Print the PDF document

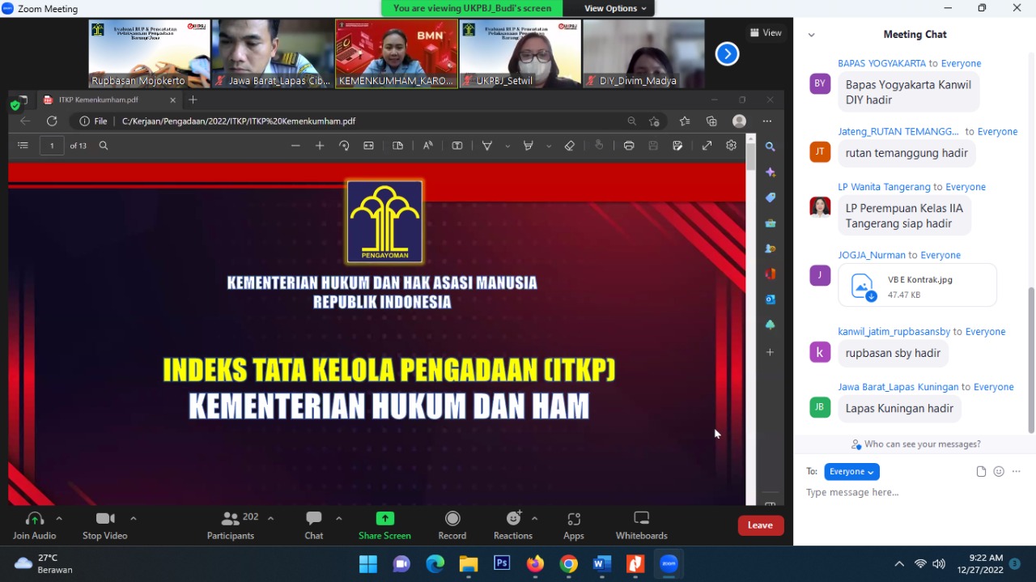629,146
